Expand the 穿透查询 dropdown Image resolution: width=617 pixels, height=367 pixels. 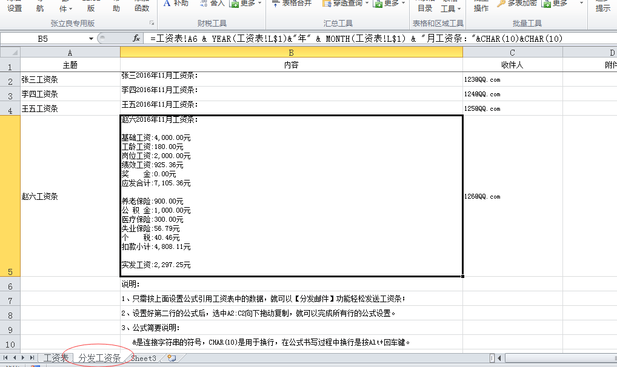tap(367, 4)
